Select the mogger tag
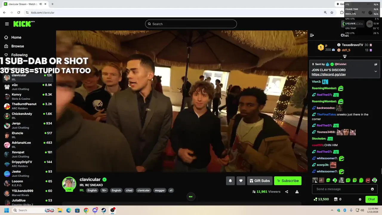The width and height of the screenshot is (382, 215). (x=160, y=190)
